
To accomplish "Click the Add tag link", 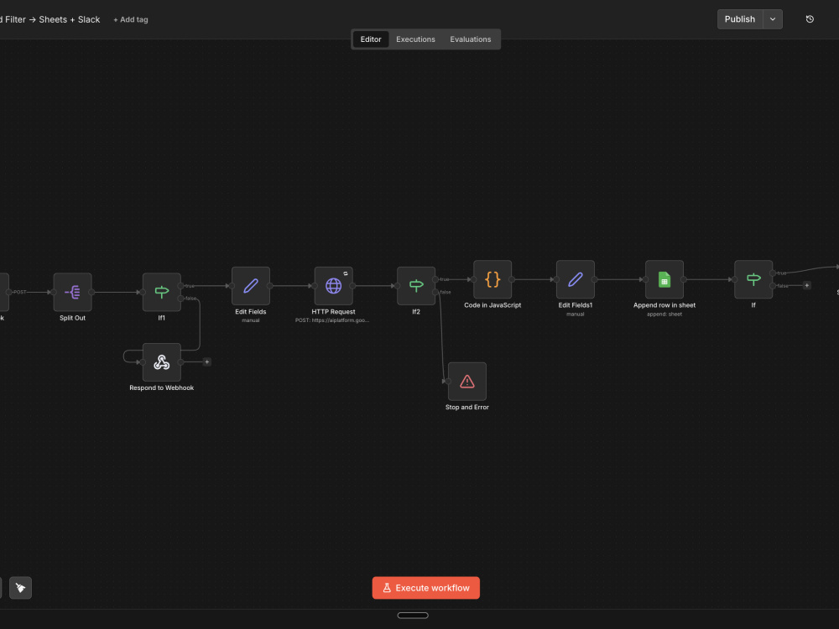I will [131, 20].
